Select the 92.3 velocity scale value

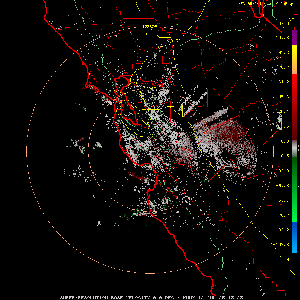click(284, 52)
